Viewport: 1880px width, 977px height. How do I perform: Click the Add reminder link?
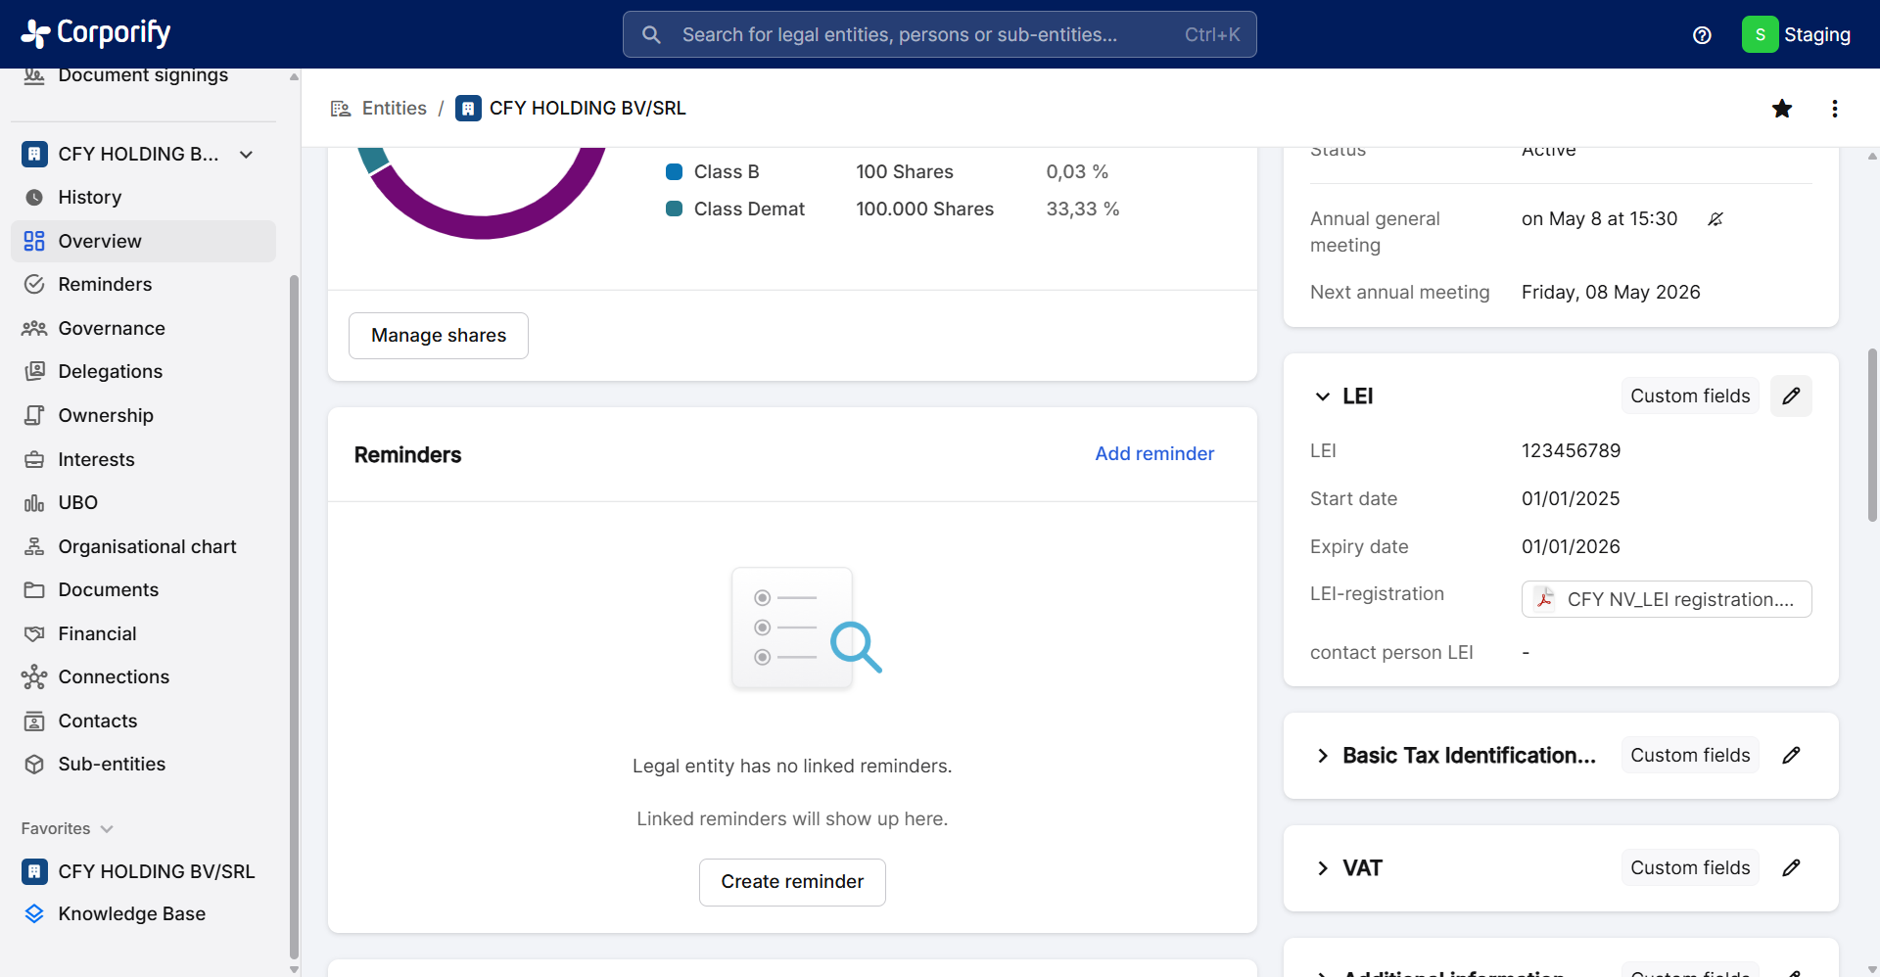1154,453
